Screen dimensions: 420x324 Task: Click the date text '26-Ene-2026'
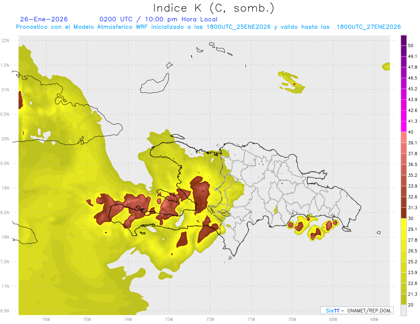point(44,19)
